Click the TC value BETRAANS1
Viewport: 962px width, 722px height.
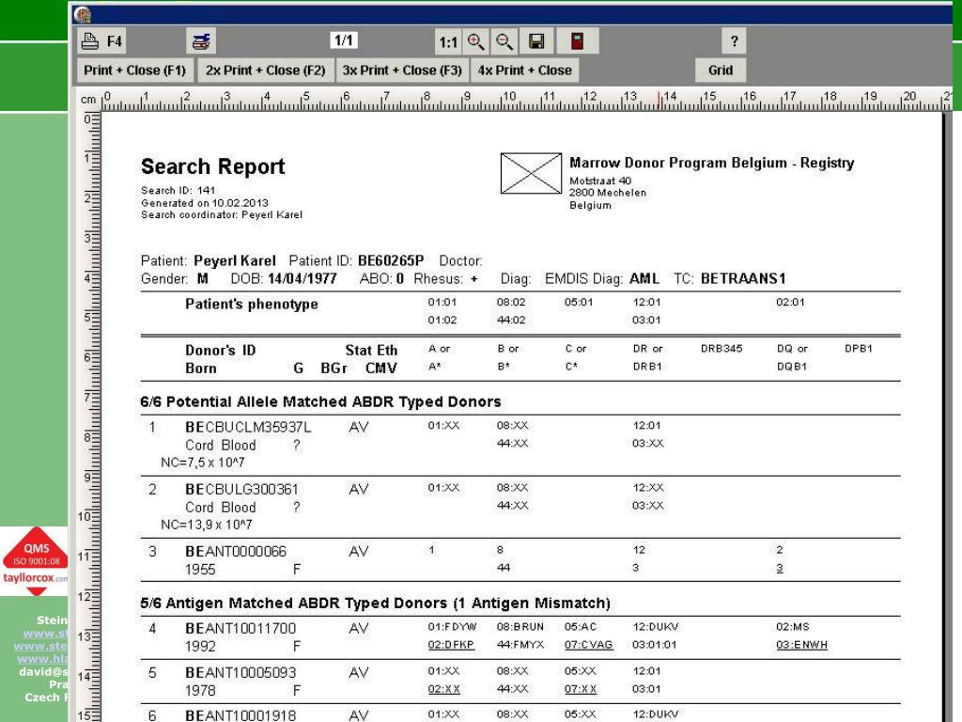743,278
